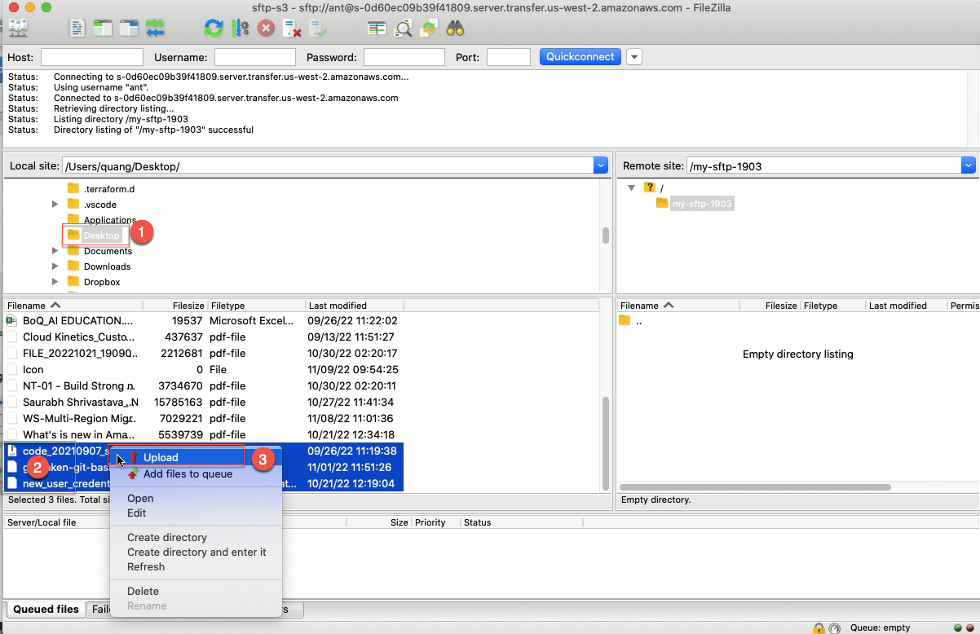
Task: Click the Quickconnect button
Action: click(580, 57)
